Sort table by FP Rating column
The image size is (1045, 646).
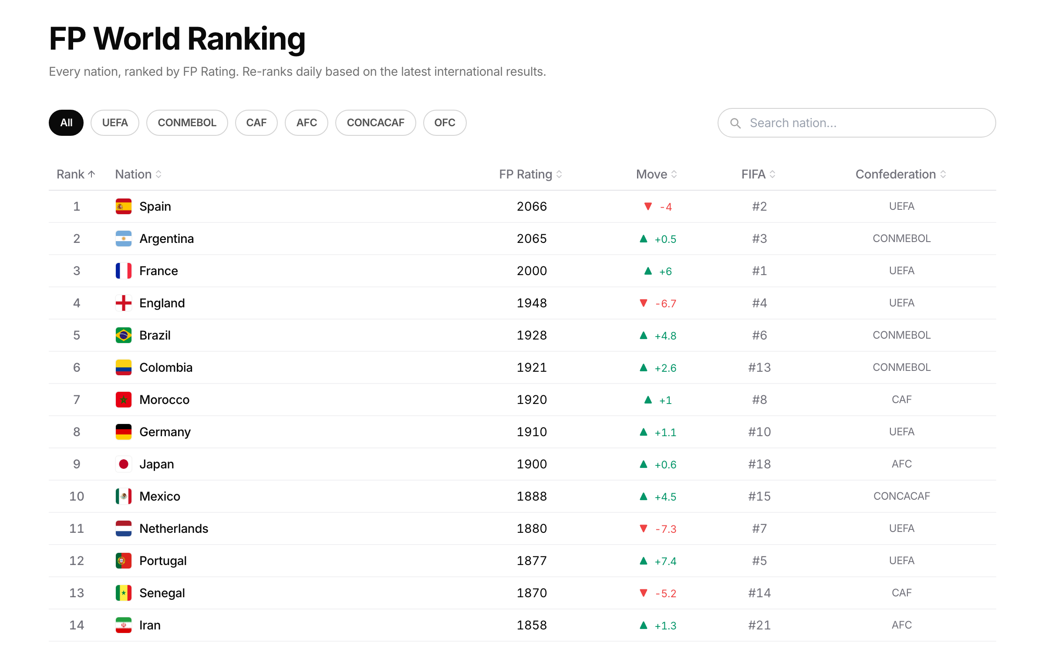(x=531, y=174)
